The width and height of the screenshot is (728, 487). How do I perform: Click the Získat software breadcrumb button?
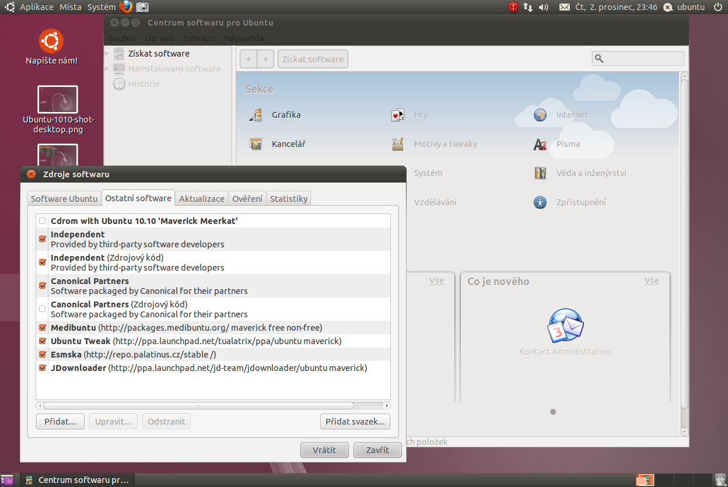tap(313, 59)
